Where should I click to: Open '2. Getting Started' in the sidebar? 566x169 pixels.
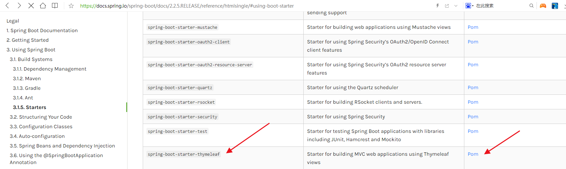27,40
